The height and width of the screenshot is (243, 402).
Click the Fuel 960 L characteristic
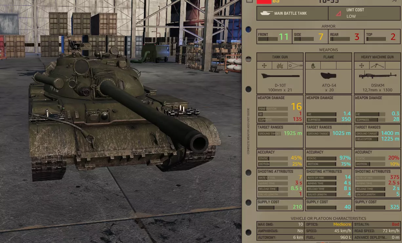(329, 237)
